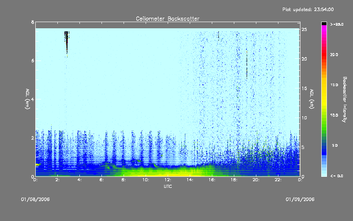Select the "Backscatter Intensity" colorbar label
This screenshot has width=353, height=221.
(x=344, y=99)
